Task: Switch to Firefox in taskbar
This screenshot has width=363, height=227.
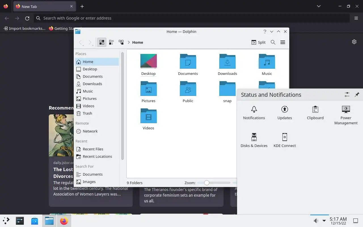Action: coord(64,221)
